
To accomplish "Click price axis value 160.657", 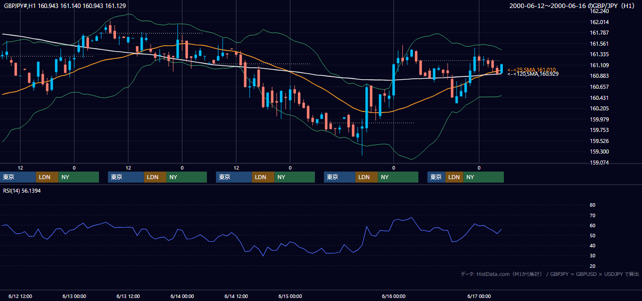I will point(599,87).
